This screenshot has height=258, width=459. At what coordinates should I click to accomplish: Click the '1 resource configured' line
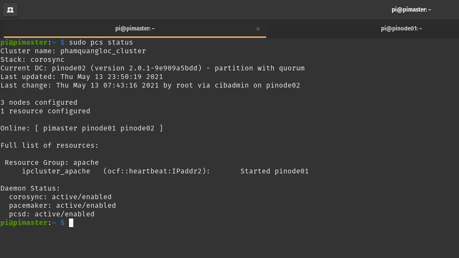[x=45, y=111]
